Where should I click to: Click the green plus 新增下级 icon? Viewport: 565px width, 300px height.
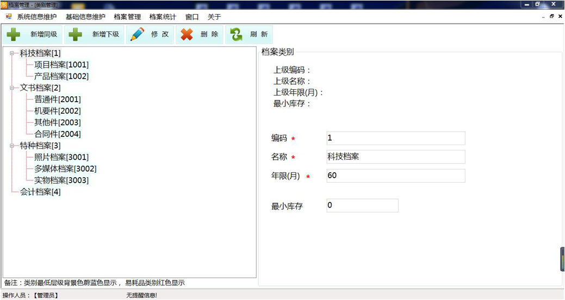tap(76, 34)
